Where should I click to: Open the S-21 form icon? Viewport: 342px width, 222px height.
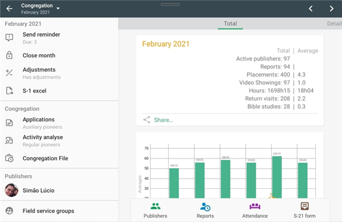click(304, 206)
